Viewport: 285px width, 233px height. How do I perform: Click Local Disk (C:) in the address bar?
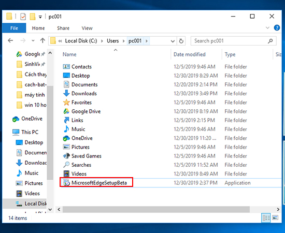81,41
